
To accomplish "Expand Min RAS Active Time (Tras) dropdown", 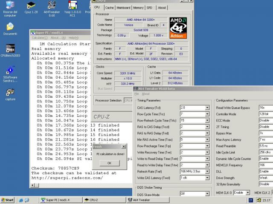I will click(207, 140).
